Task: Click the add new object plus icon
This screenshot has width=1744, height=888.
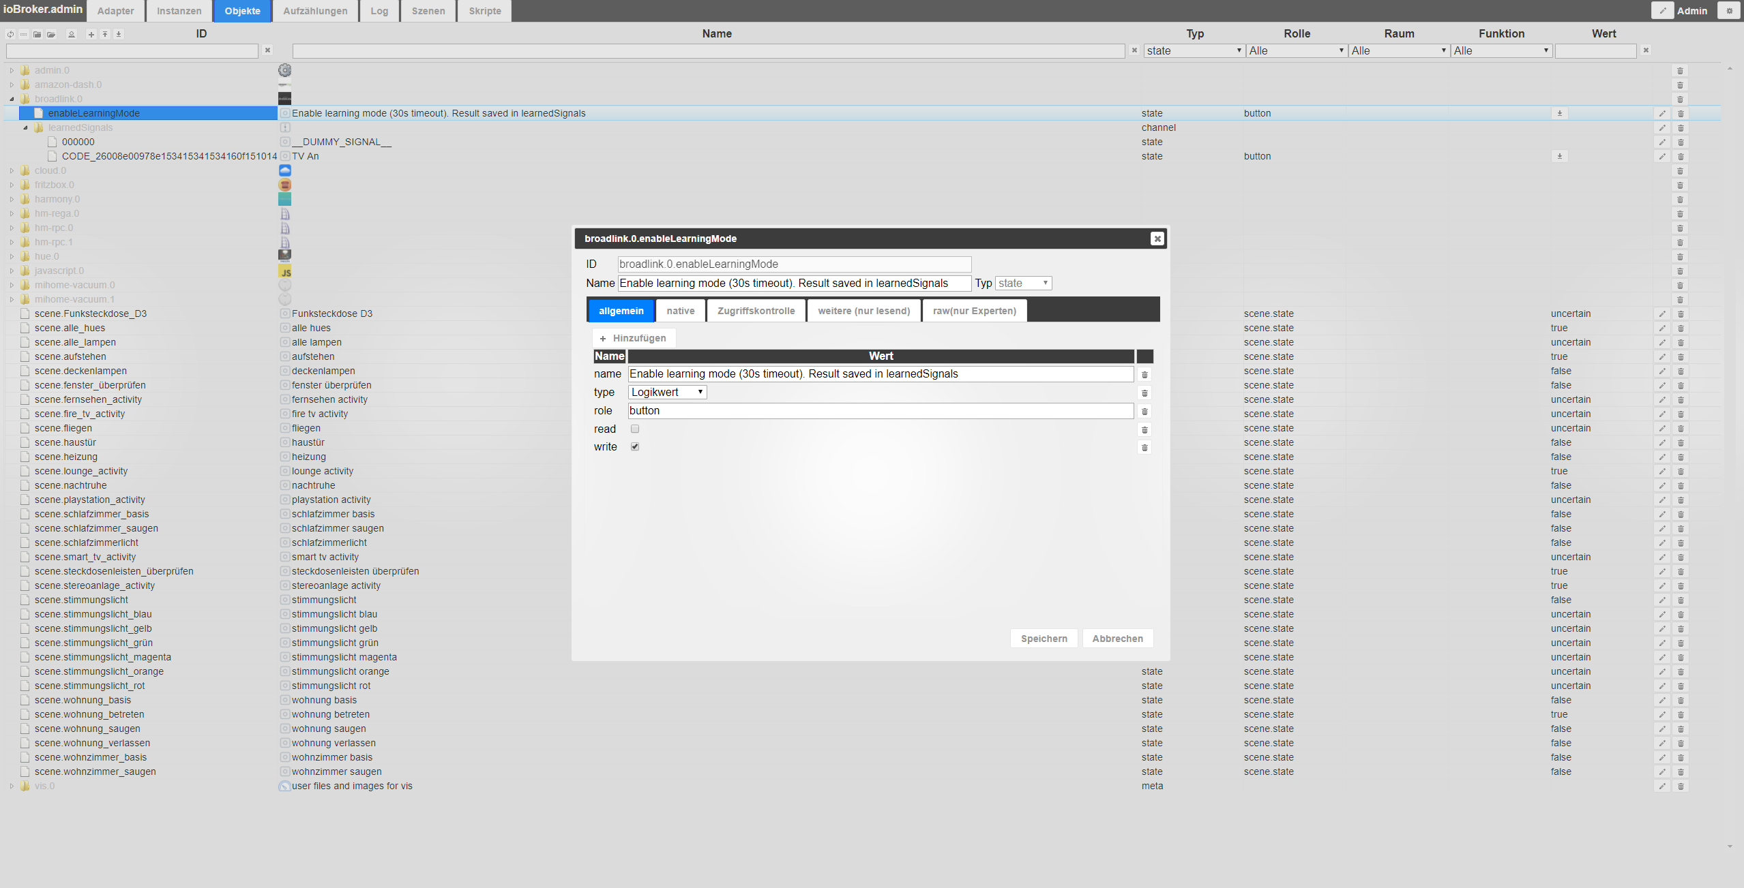Action: [91, 34]
